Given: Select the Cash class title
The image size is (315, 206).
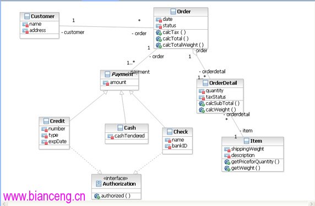Looking at the screenshot, I should click(x=130, y=127).
